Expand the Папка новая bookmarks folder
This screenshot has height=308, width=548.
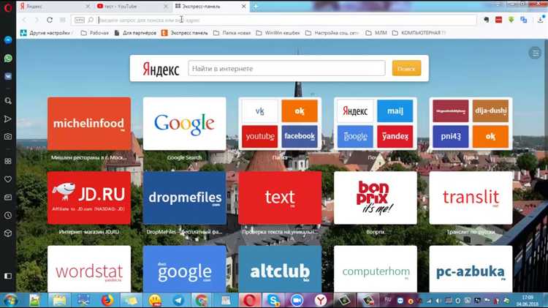pos(232,33)
